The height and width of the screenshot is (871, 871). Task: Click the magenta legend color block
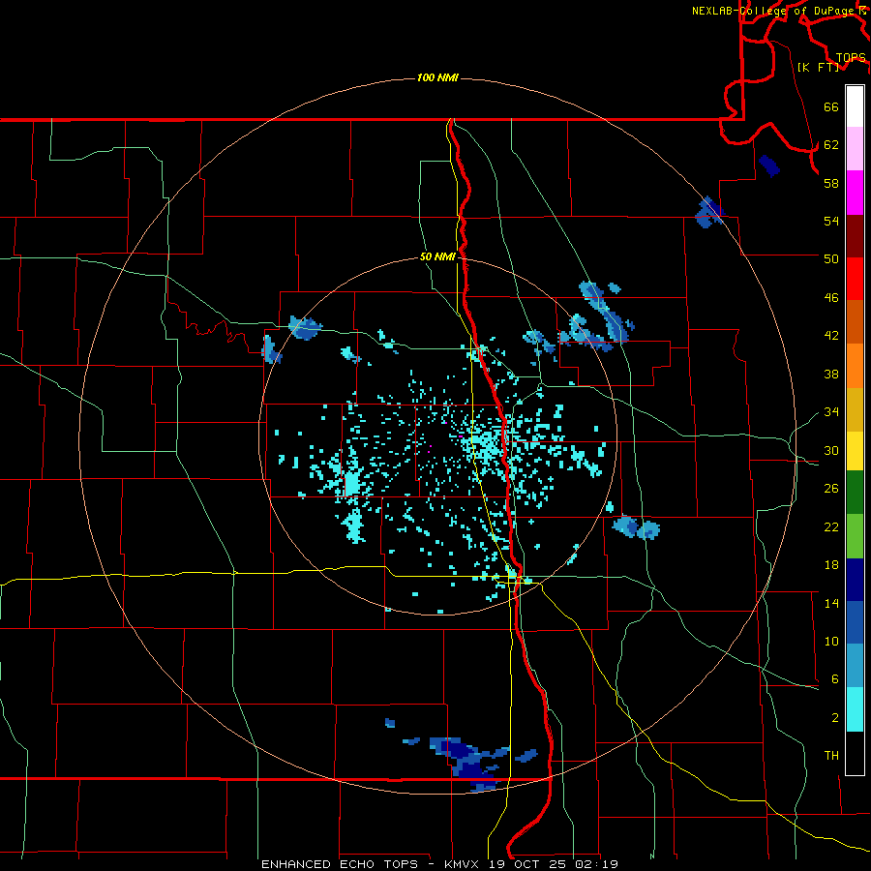tap(855, 193)
